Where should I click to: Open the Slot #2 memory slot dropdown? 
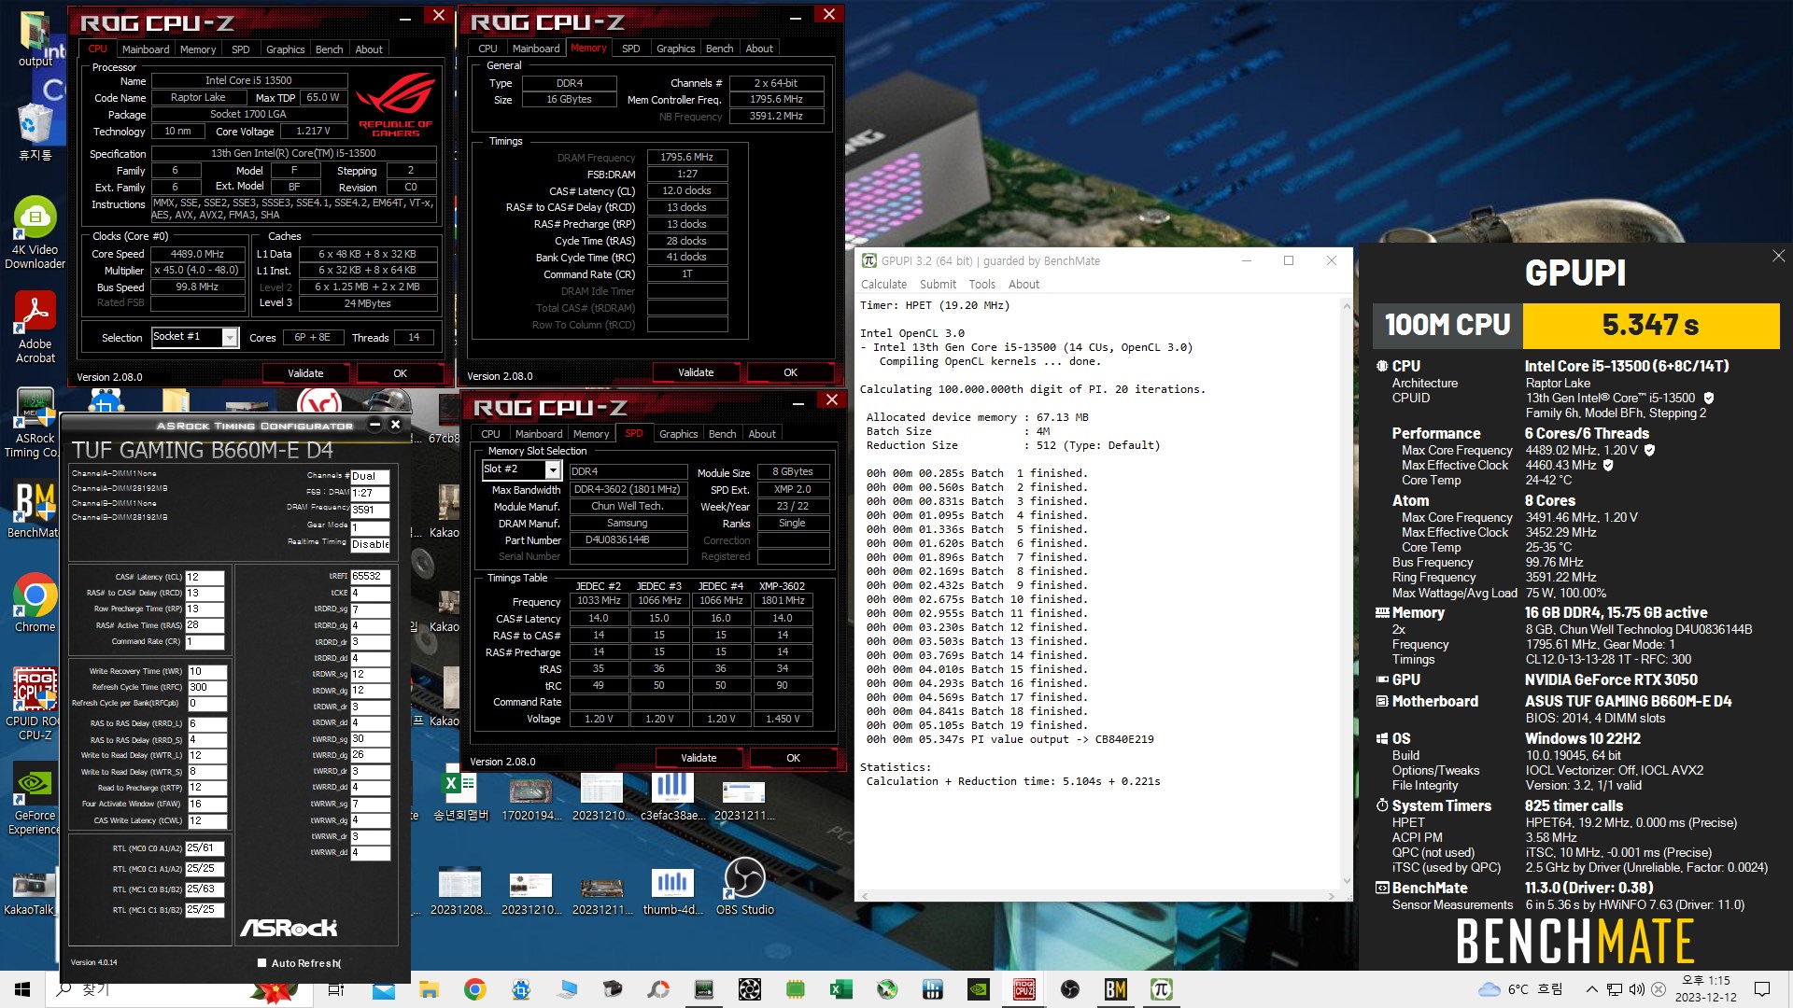[553, 469]
